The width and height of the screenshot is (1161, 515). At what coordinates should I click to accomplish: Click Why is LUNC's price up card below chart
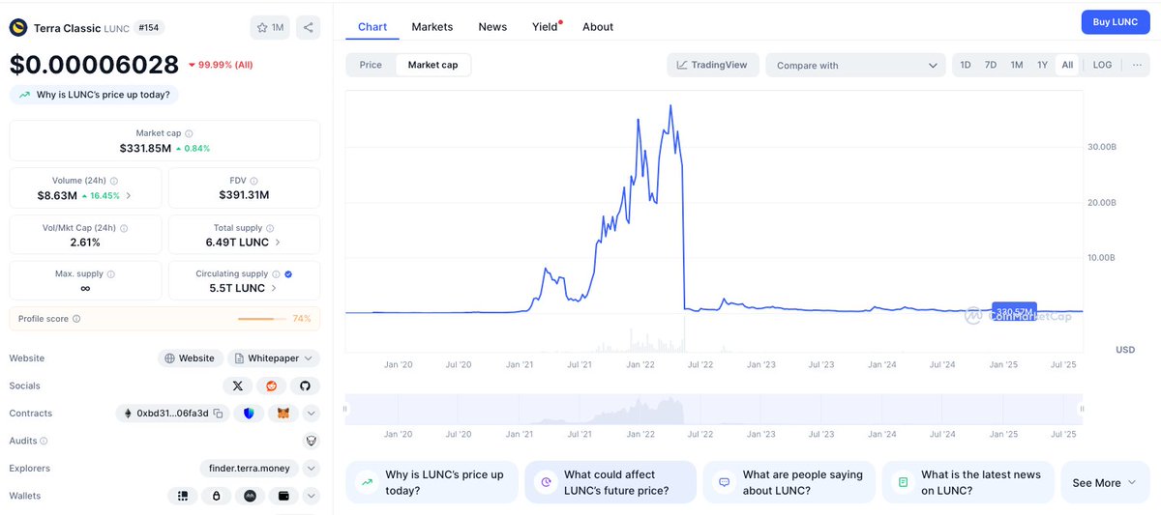432,482
